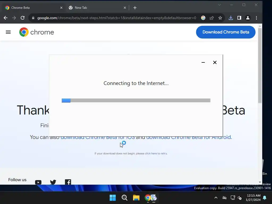The height and width of the screenshot is (204, 272).
Task: Open the Chrome profile menu
Action: (x=248, y=18)
